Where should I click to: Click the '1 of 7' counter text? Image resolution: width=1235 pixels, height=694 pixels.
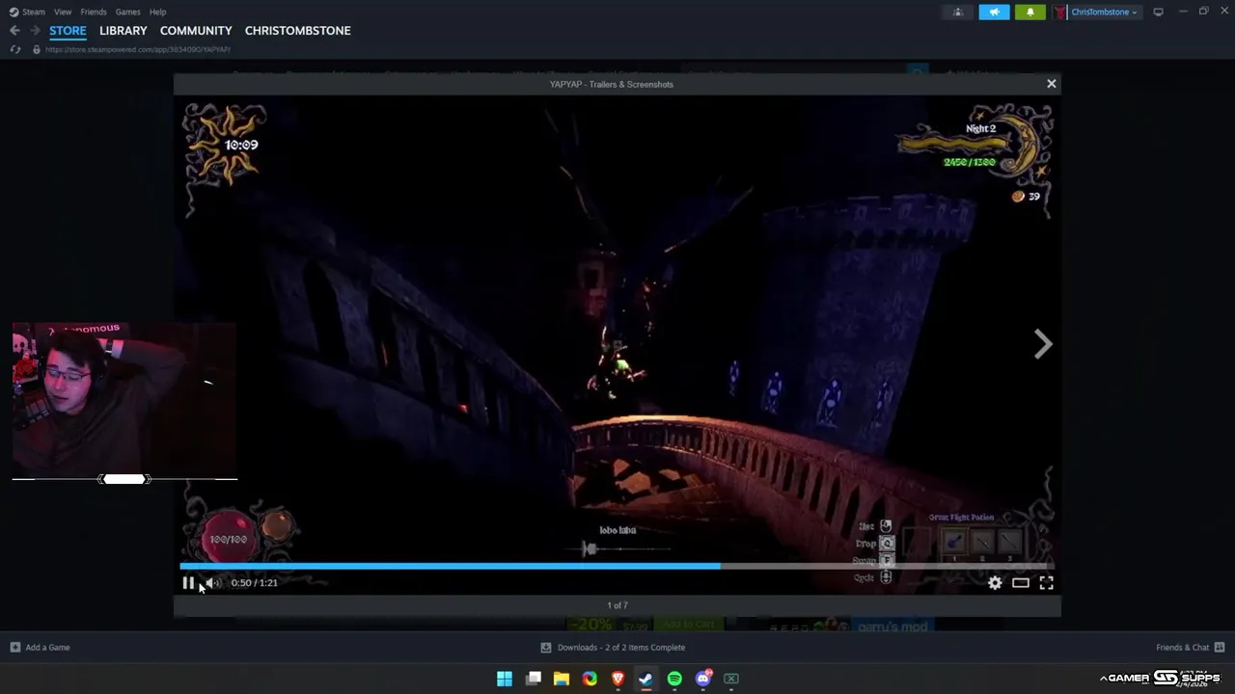pyautogui.click(x=617, y=605)
